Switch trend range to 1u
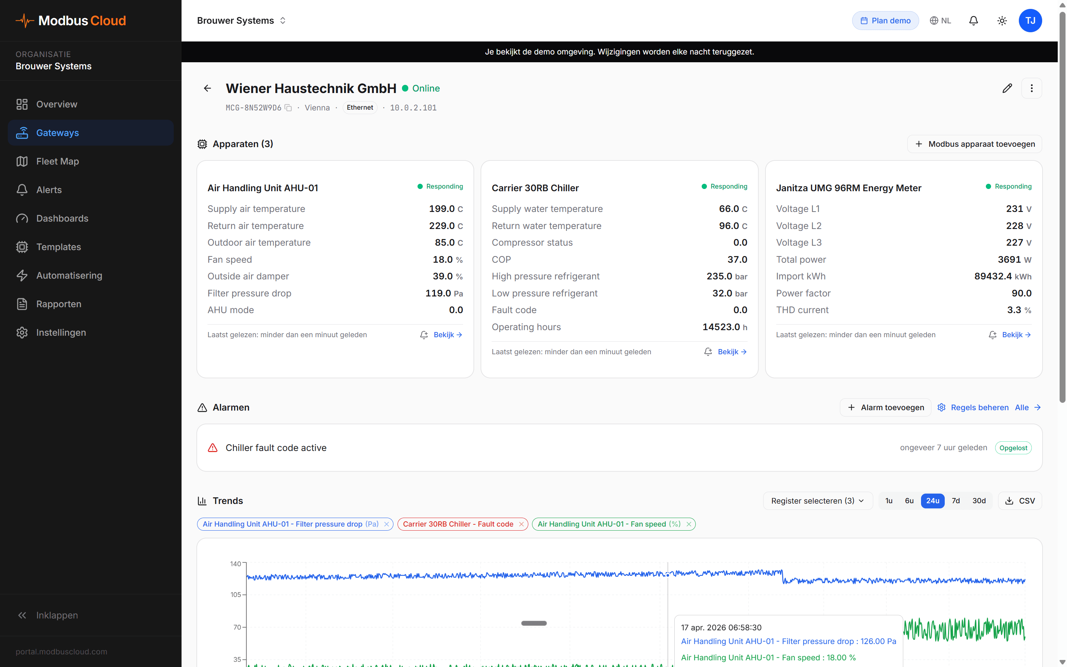 pos(888,501)
